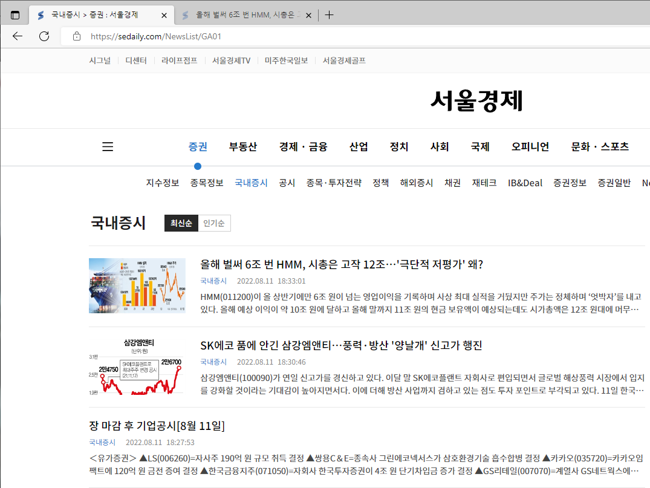Select the 사회 main menu
Viewport: 650px width, 488px height.
click(440, 146)
